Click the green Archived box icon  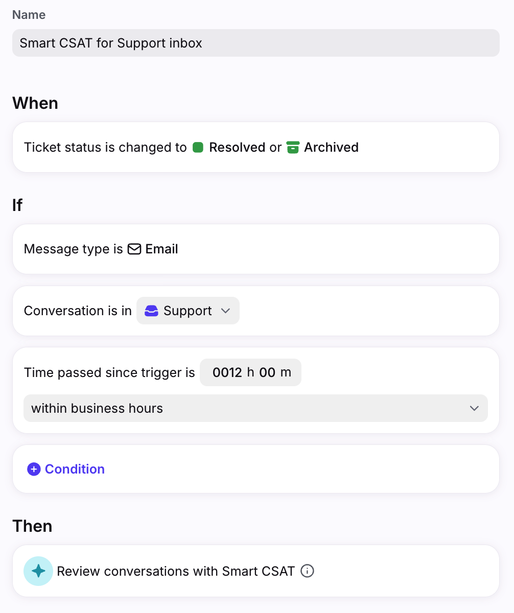[x=293, y=148]
